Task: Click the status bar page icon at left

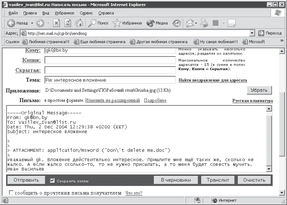Action: pos(5,200)
